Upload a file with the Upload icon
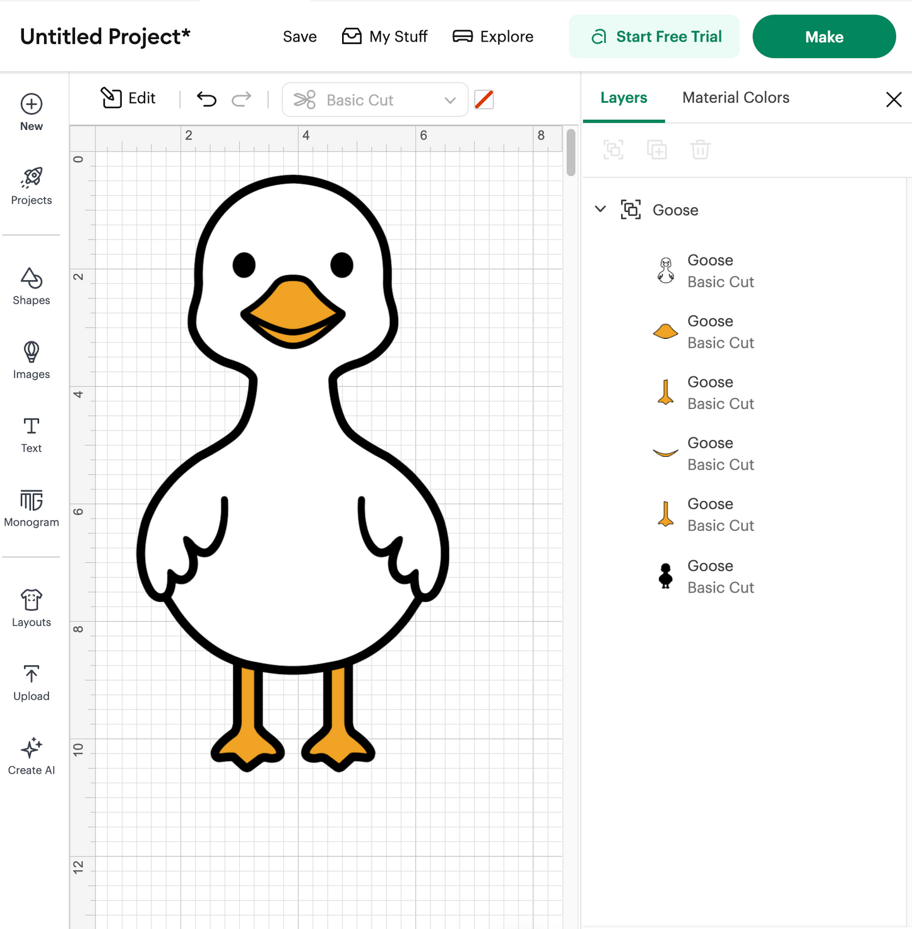The image size is (912, 929). (30, 682)
